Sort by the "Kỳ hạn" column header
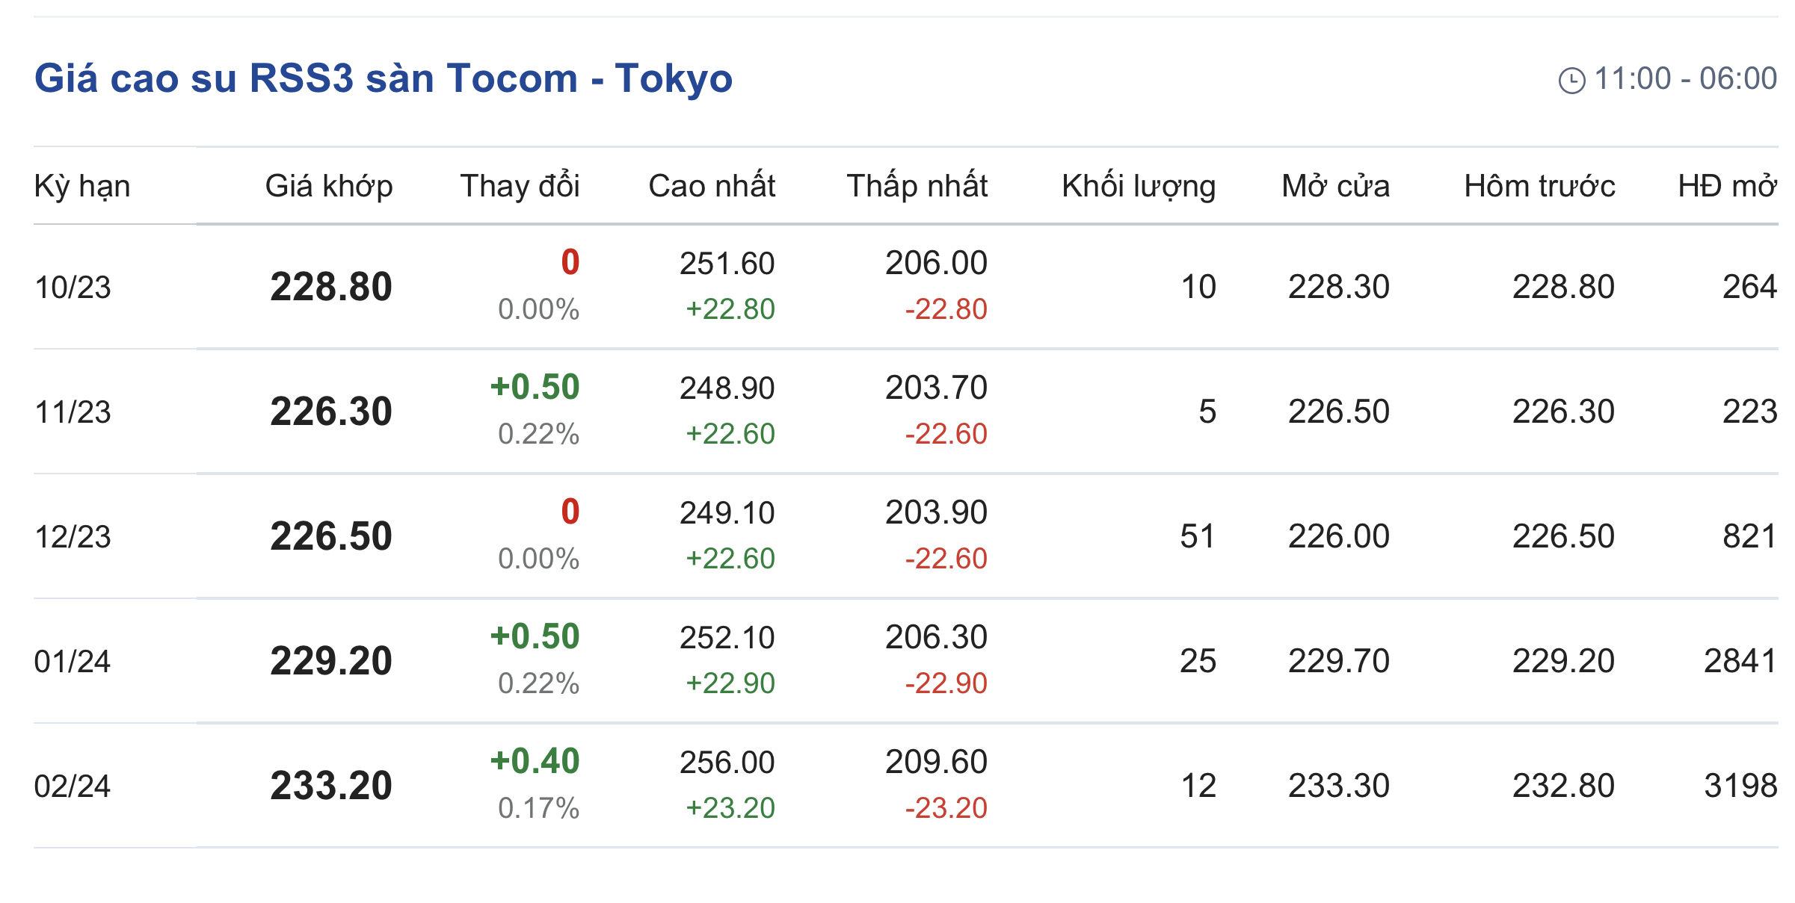The width and height of the screenshot is (1795, 903). tap(82, 186)
